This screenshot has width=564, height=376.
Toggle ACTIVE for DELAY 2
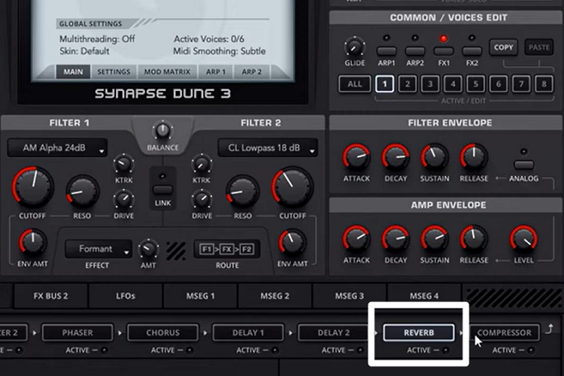(x=360, y=350)
